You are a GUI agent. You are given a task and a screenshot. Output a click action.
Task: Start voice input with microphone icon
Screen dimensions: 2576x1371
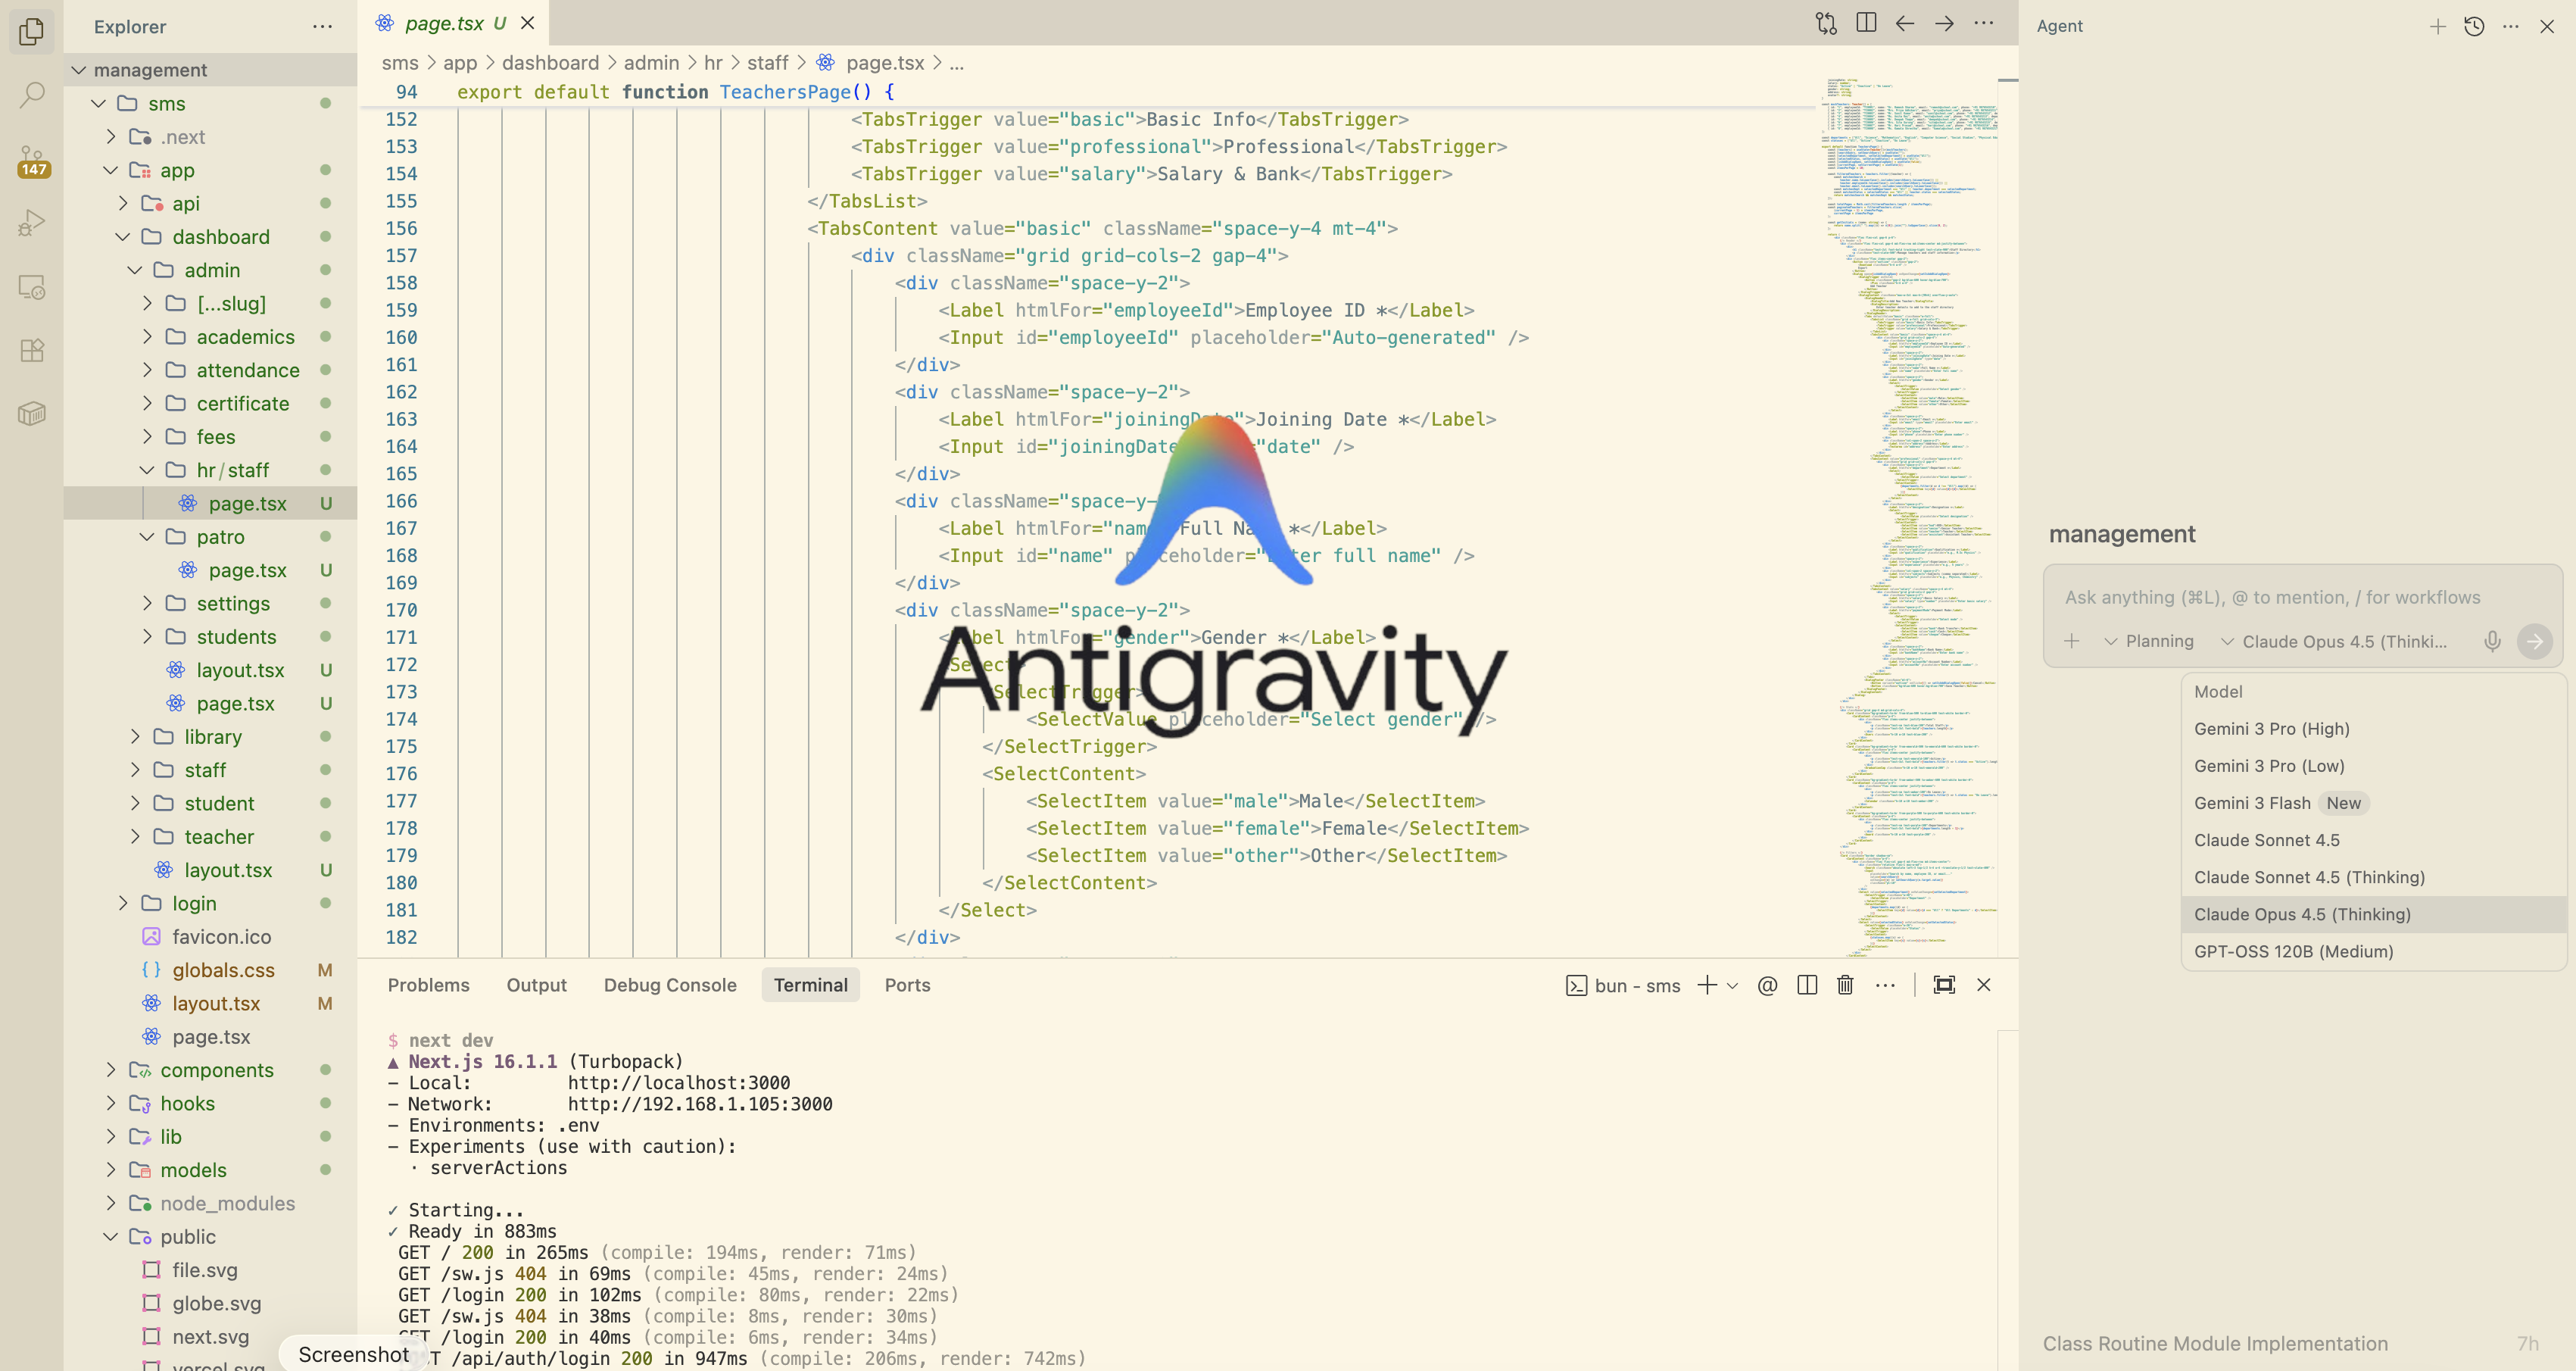(2493, 641)
